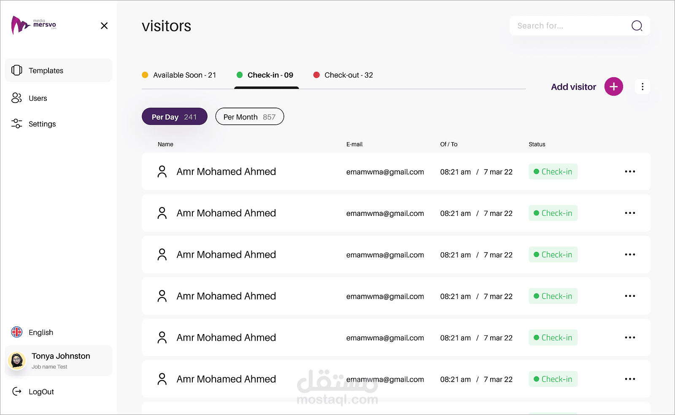The height and width of the screenshot is (415, 675).
Task: Type in the Search for field
Action: [x=570, y=26]
